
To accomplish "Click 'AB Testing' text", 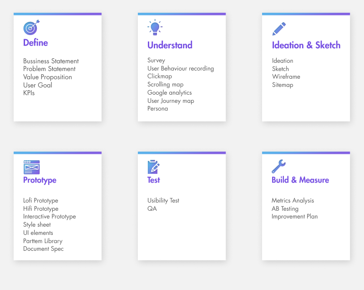I will tap(285, 209).
